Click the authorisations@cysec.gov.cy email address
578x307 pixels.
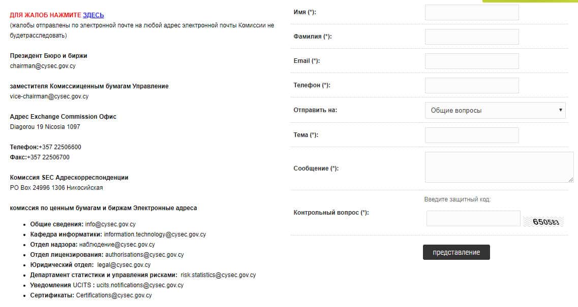[x=144, y=255]
